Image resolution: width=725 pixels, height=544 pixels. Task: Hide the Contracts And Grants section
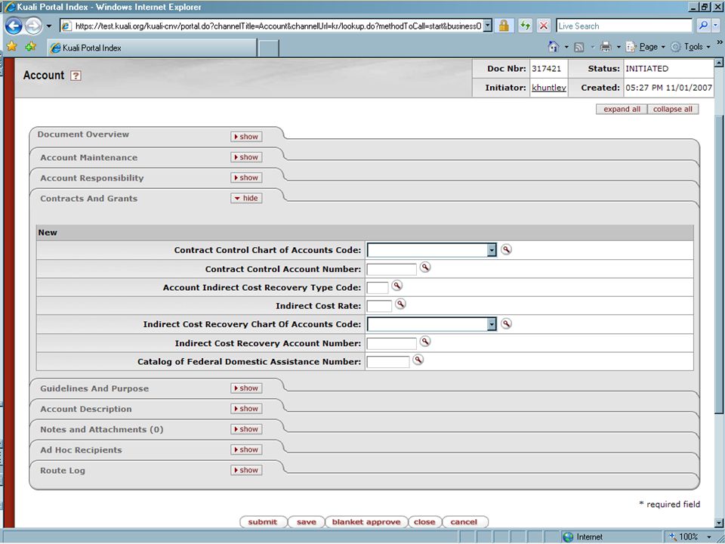click(x=246, y=198)
